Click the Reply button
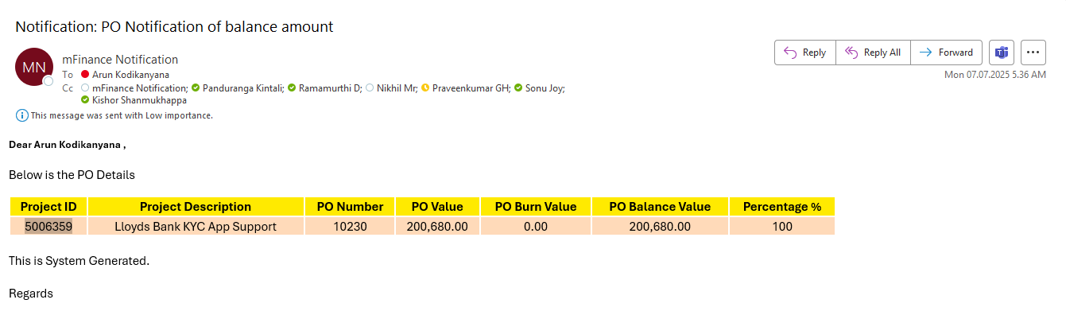The image size is (1066, 319). 804,53
